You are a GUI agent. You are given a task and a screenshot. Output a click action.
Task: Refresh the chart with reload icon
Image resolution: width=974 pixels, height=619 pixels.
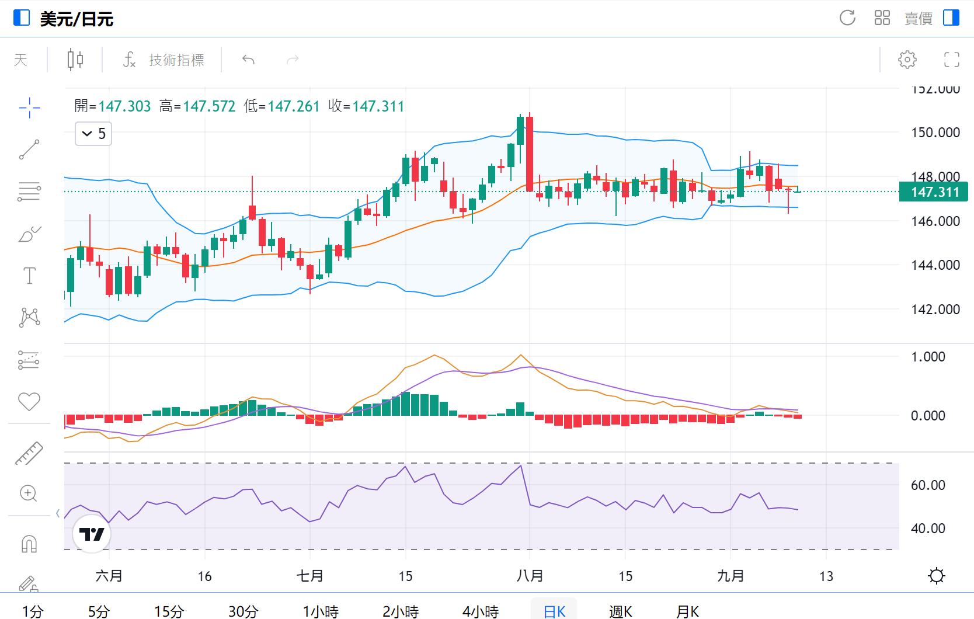(847, 18)
